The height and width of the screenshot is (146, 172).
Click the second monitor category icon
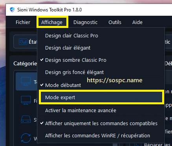click(x=26, y=100)
